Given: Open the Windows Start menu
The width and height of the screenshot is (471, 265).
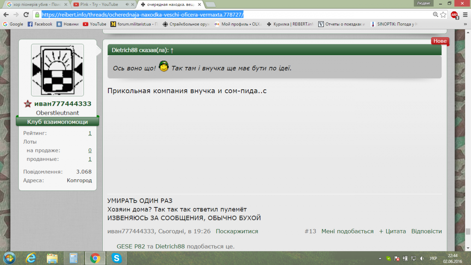Looking at the screenshot, I should (x=9, y=258).
